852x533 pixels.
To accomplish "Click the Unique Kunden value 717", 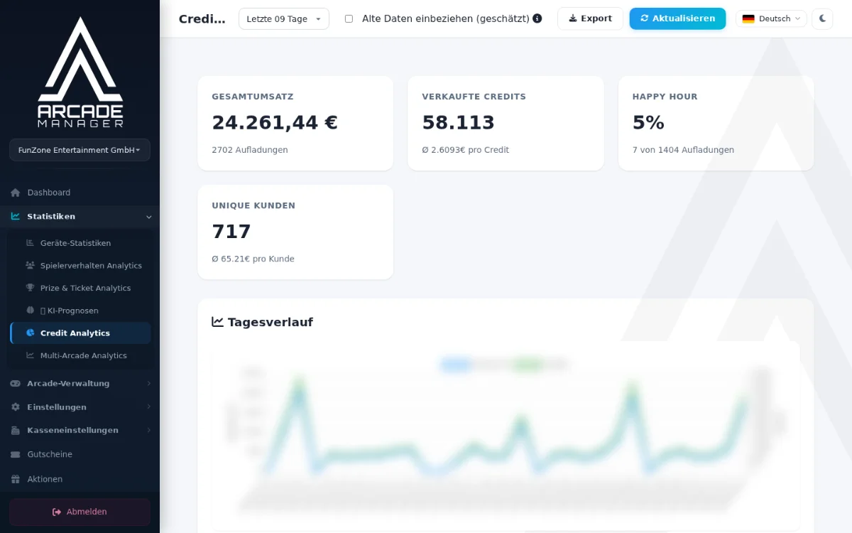I will (231, 232).
